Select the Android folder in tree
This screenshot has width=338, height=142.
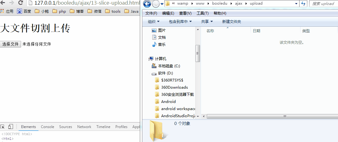click(x=168, y=101)
